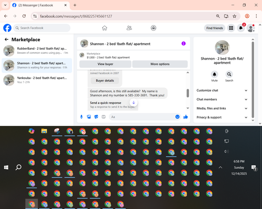Open a new Chrome tab
The height and width of the screenshot is (209, 262).
[x=75, y=5]
